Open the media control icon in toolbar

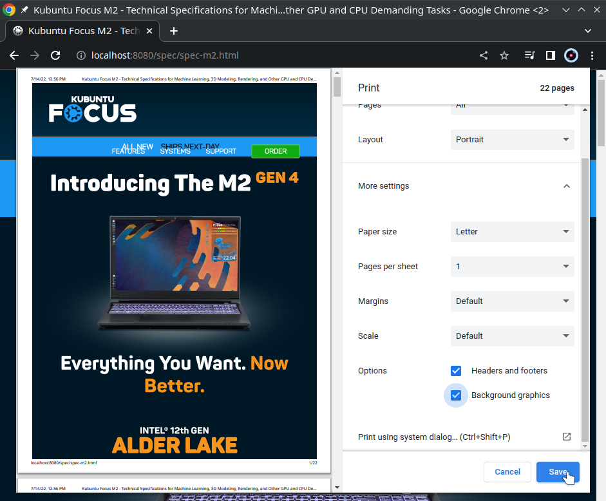(529, 55)
